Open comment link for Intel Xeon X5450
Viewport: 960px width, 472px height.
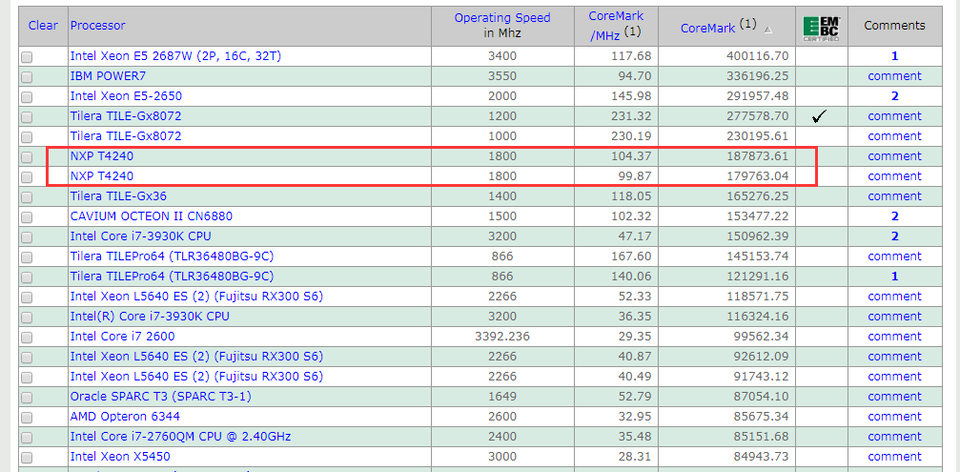[x=894, y=457]
